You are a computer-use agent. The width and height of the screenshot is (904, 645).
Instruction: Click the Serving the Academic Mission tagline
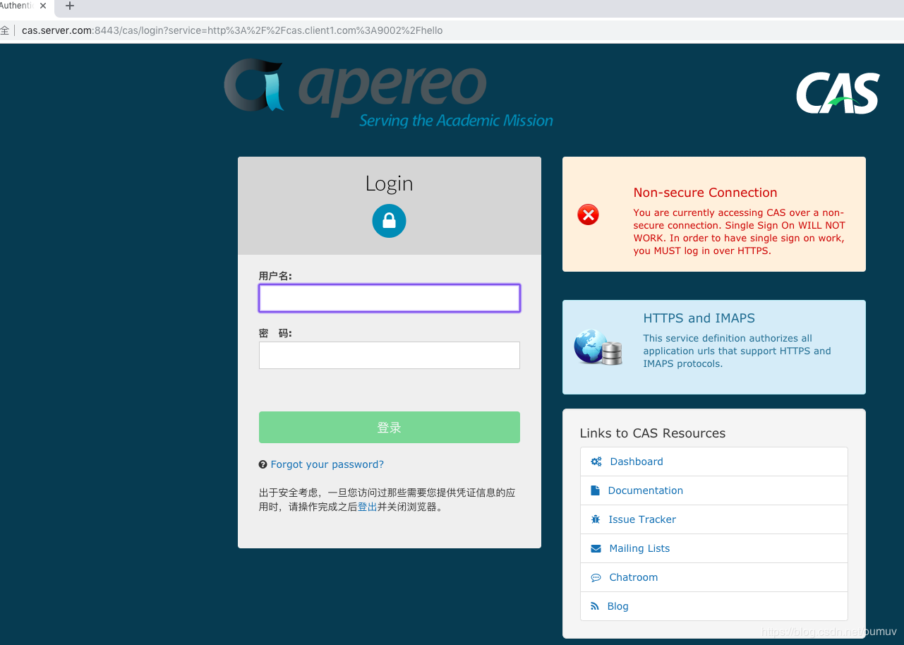click(456, 121)
